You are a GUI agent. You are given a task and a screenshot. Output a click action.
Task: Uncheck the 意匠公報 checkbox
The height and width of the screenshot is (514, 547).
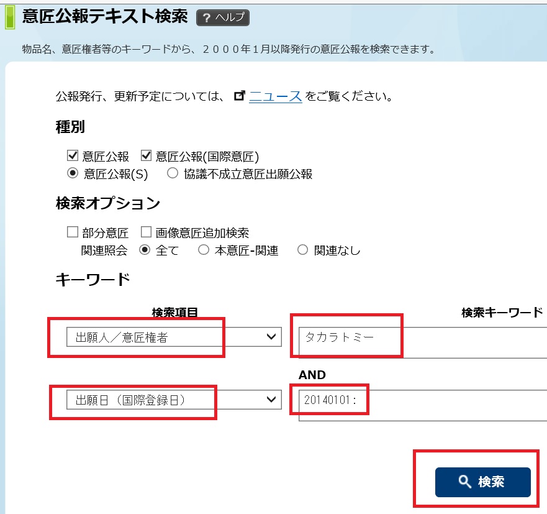73,155
